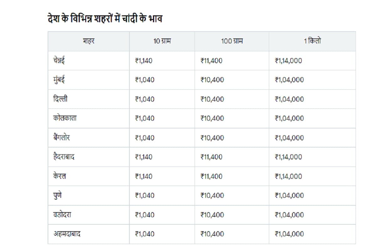The width and height of the screenshot is (376, 250).
Task: Click the शहर column header
Action: point(89,41)
